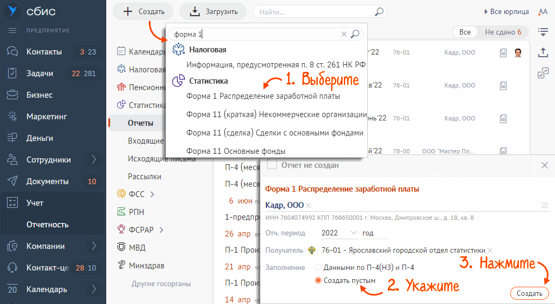Click the Бизнес briefcase icon

click(12, 95)
